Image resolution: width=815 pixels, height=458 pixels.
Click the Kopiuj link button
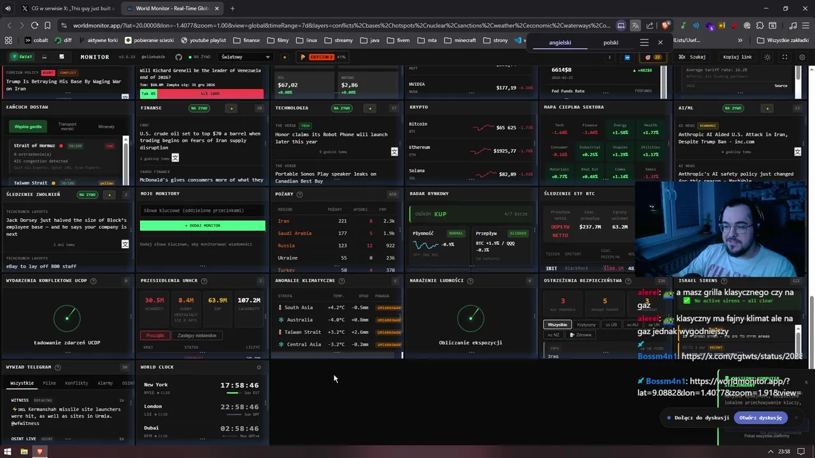coord(737,57)
